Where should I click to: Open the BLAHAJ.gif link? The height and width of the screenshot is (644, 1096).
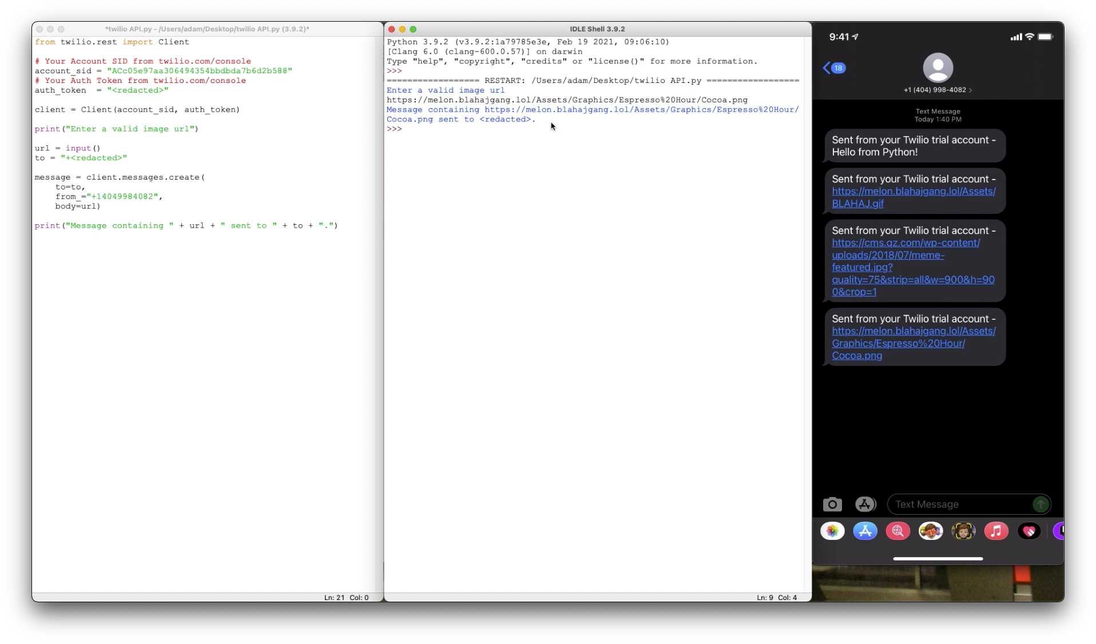coord(914,197)
